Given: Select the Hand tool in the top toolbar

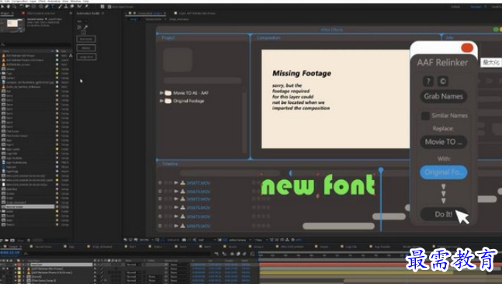Looking at the screenshot, I should click(x=9, y=6).
